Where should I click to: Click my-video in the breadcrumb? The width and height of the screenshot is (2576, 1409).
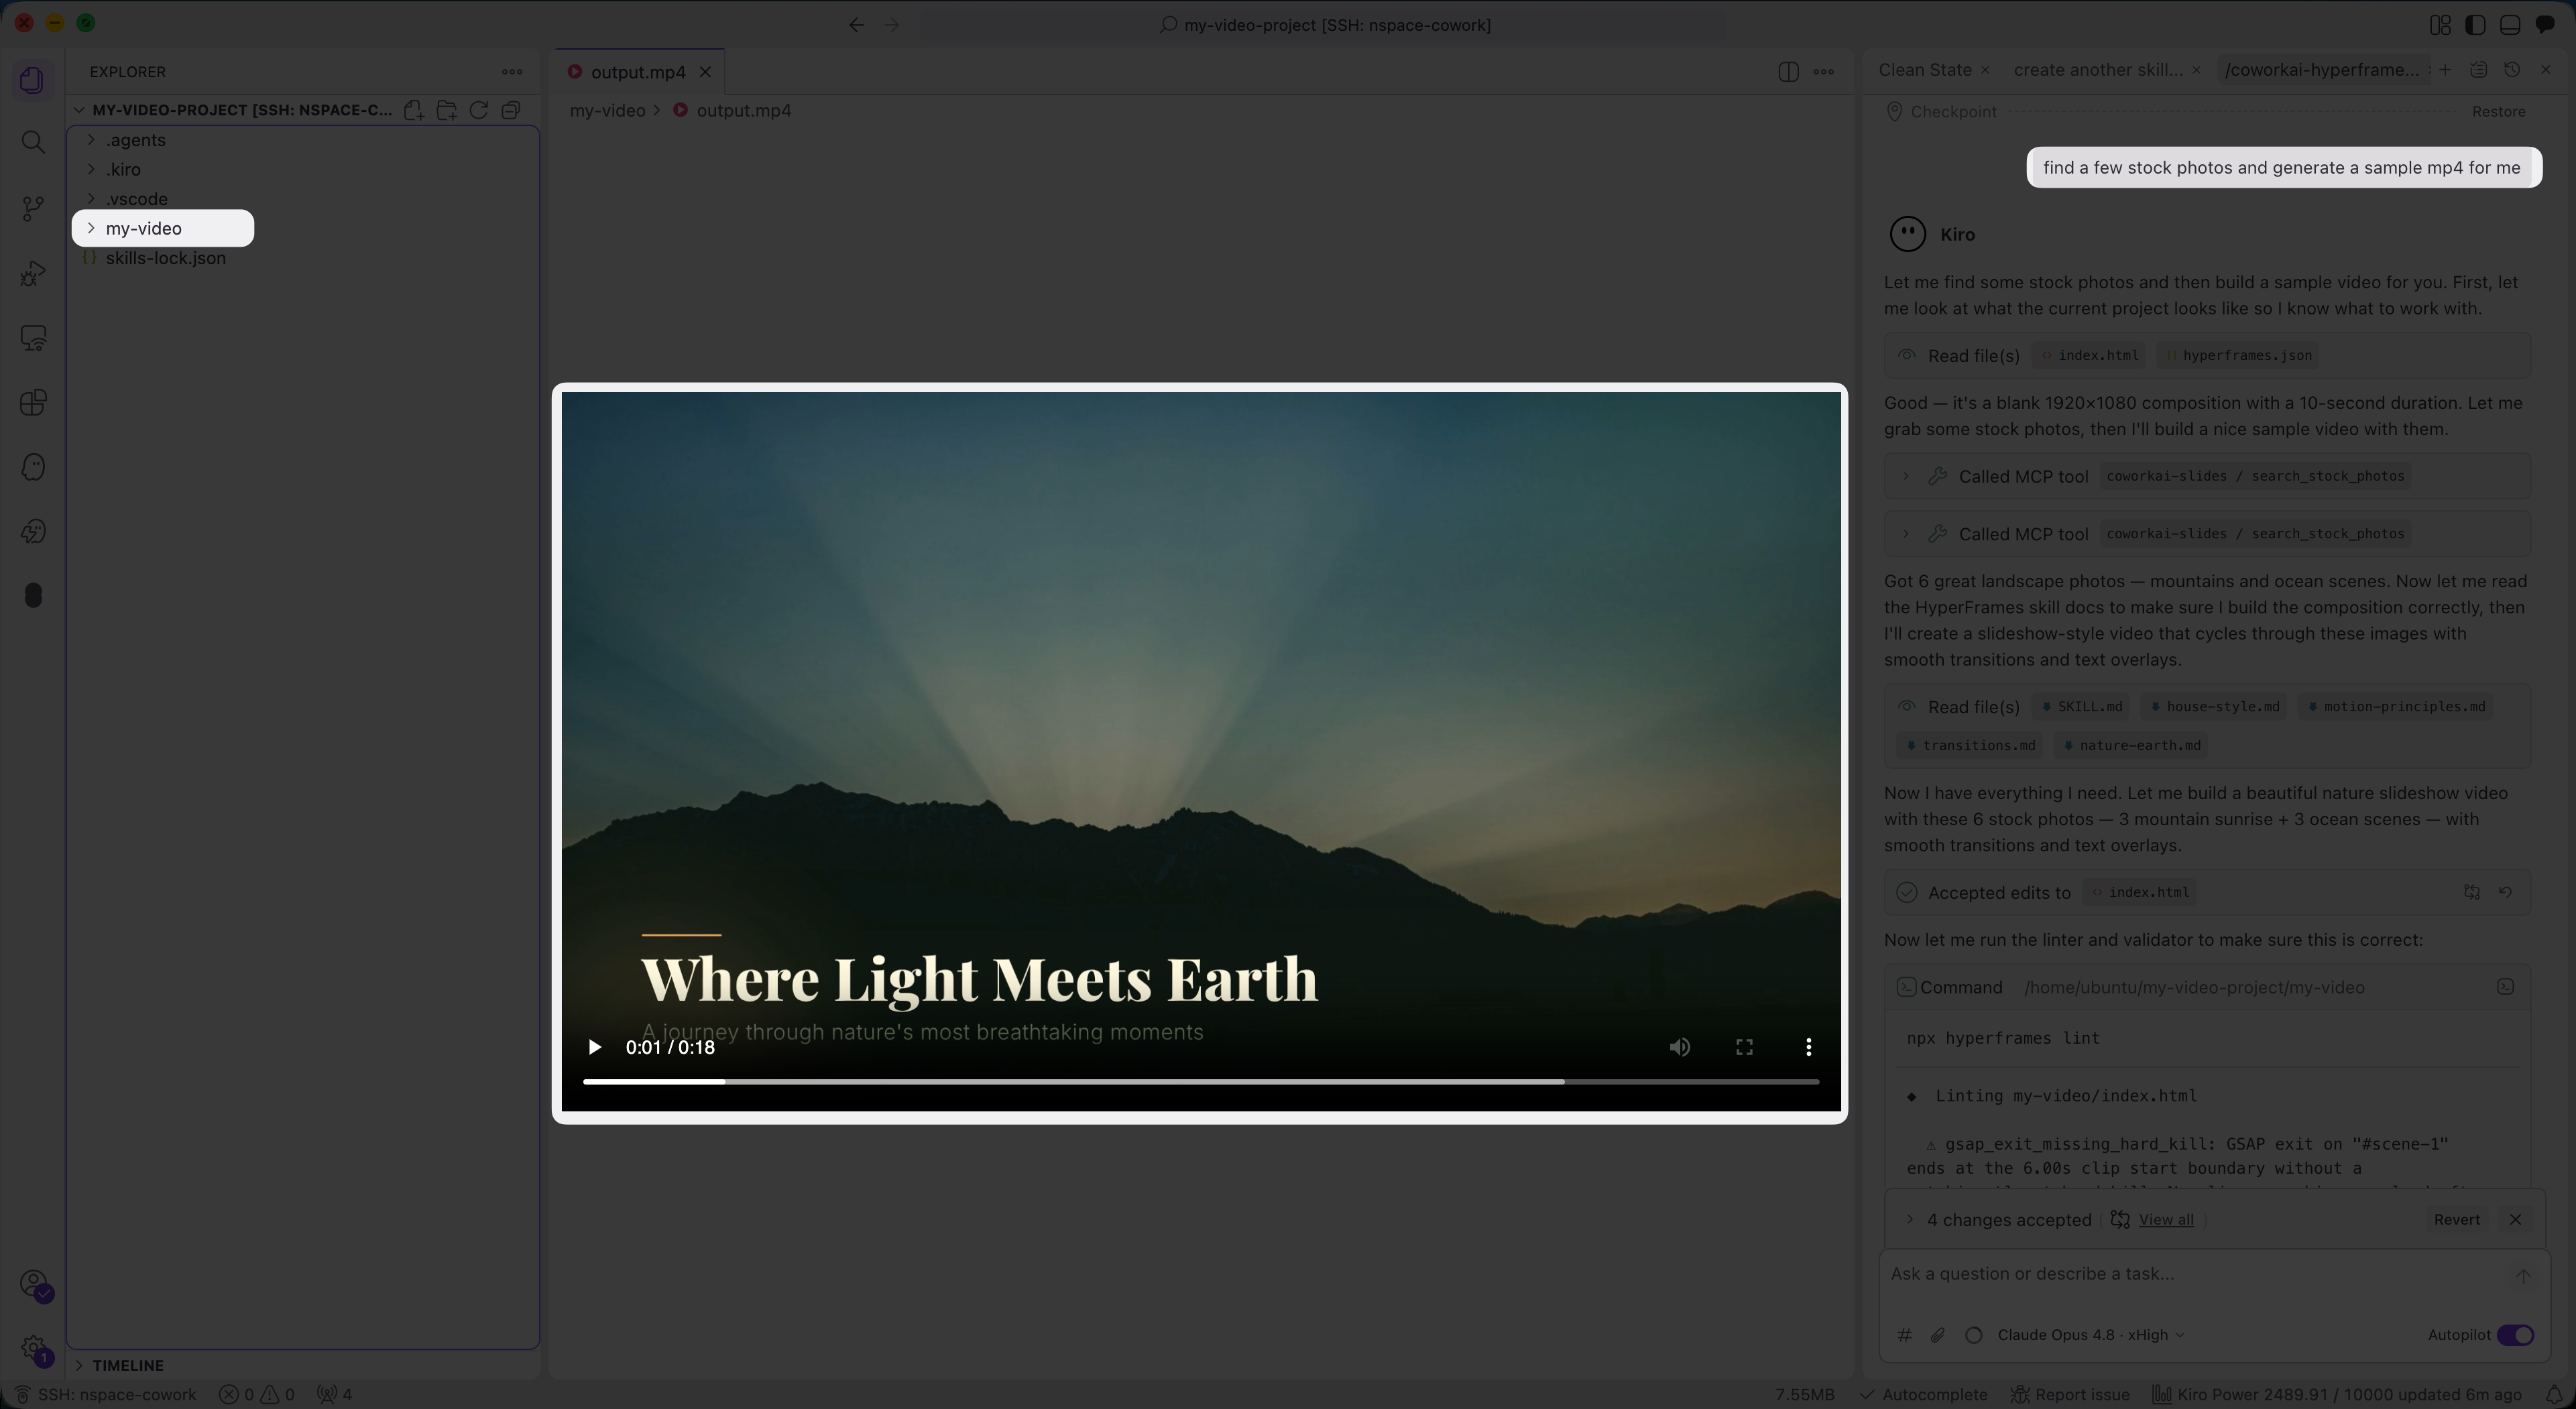607,111
